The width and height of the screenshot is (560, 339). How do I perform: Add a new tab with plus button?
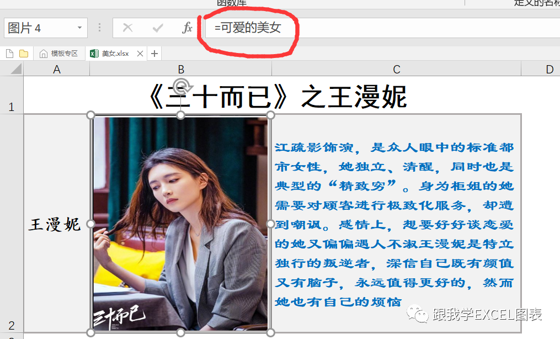154,54
